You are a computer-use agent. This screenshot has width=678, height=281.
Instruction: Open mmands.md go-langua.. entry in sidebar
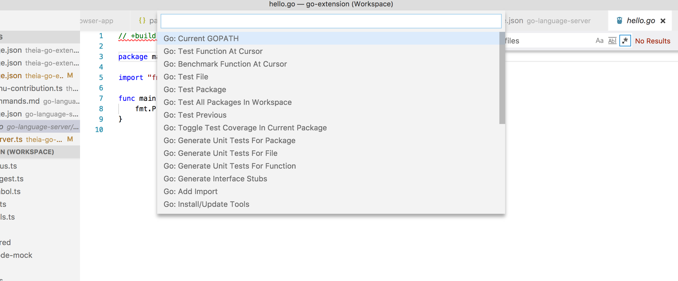[40, 101]
